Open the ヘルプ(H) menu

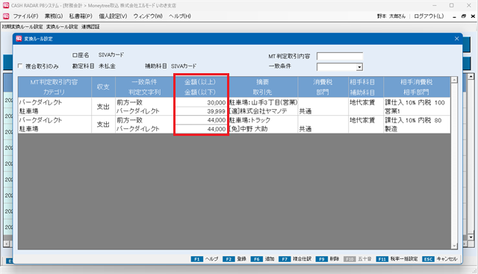coord(180,16)
